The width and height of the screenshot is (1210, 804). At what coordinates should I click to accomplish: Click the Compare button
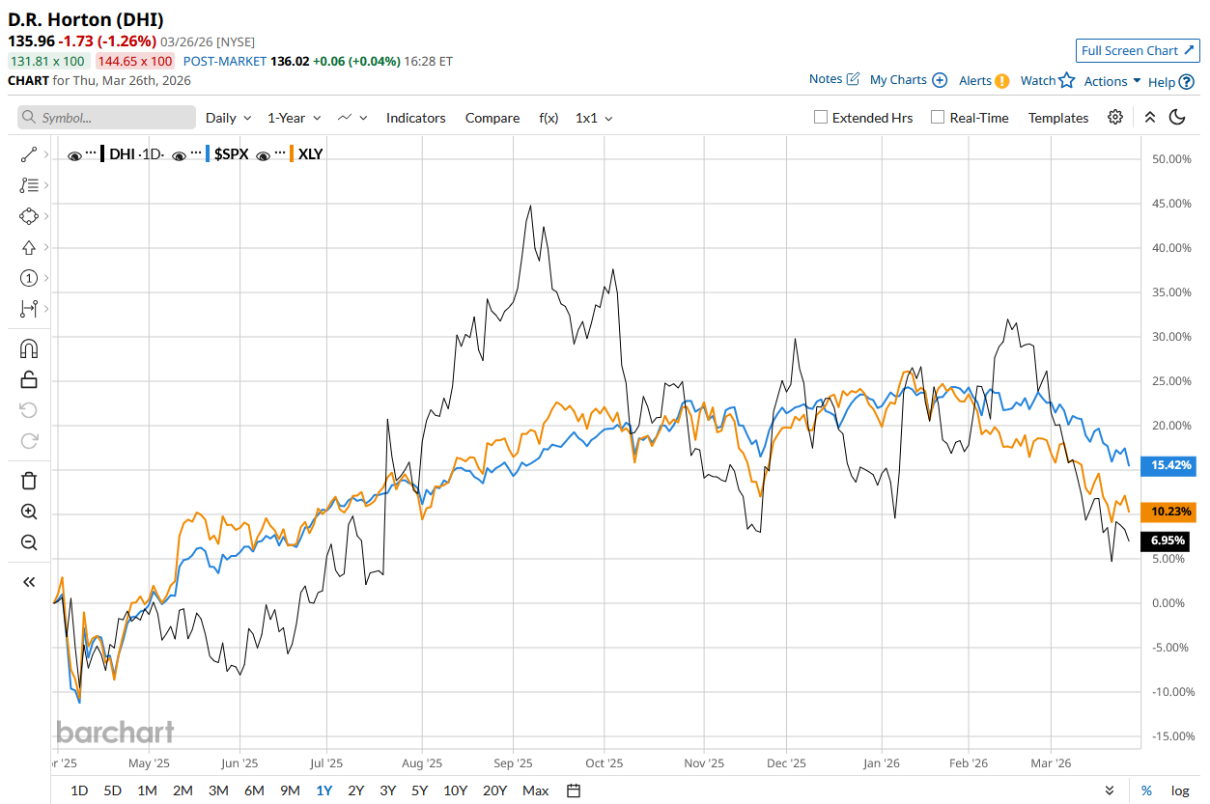point(492,118)
